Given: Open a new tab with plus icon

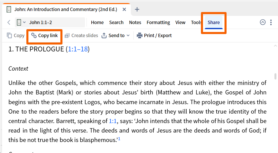Looking at the screenshot, I should (x=137, y=9).
